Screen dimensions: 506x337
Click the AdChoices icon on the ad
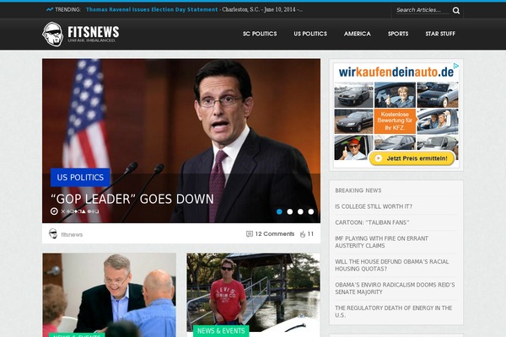coord(456,66)
